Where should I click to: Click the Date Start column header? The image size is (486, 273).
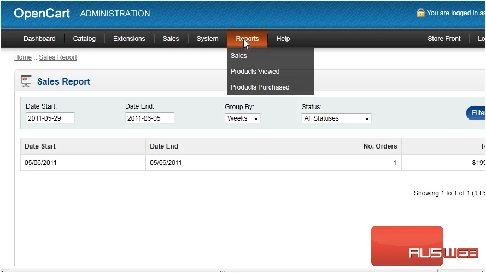point(83,146)
